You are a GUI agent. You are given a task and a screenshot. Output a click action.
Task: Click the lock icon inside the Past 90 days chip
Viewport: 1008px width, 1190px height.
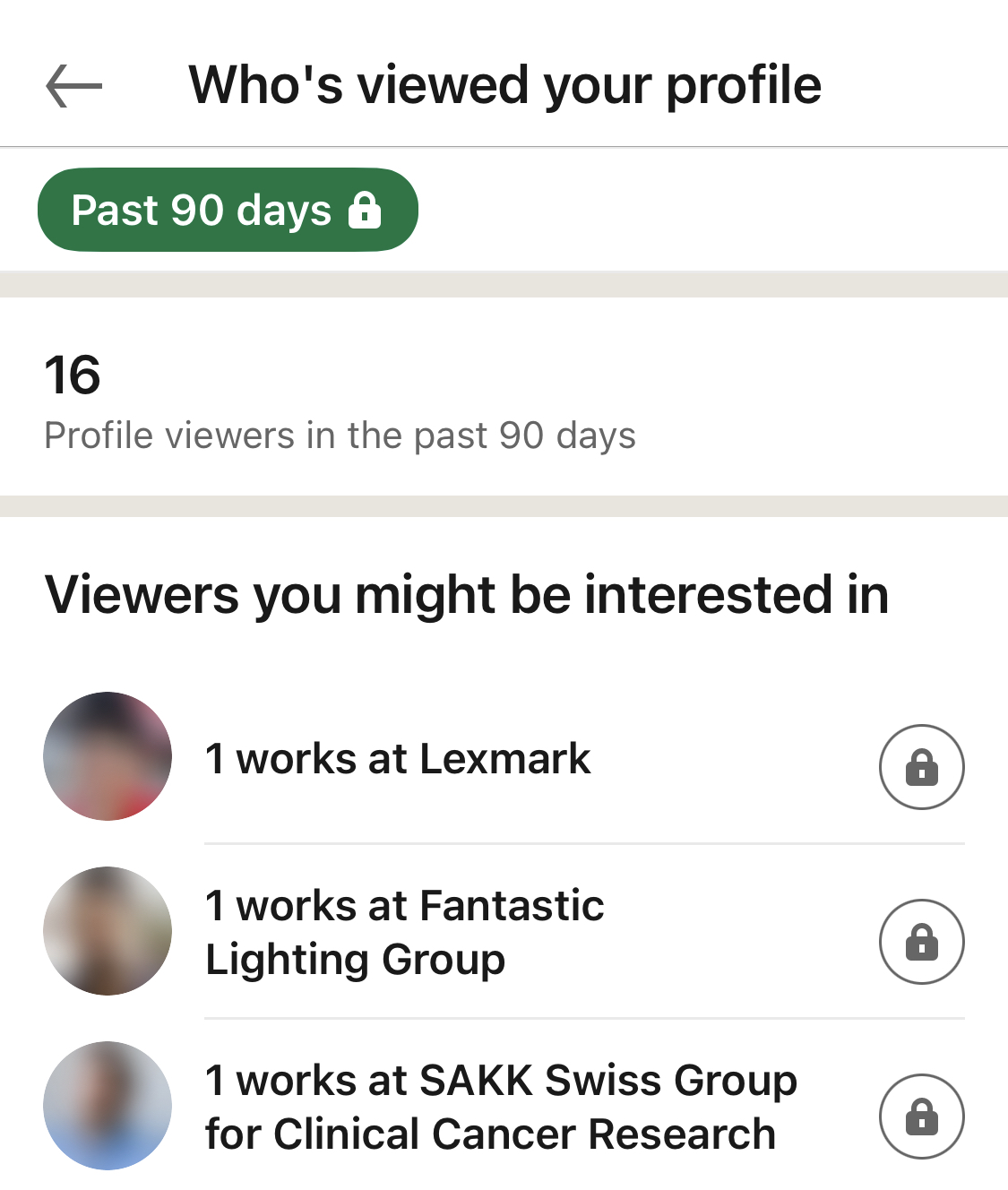pos(365,211)
